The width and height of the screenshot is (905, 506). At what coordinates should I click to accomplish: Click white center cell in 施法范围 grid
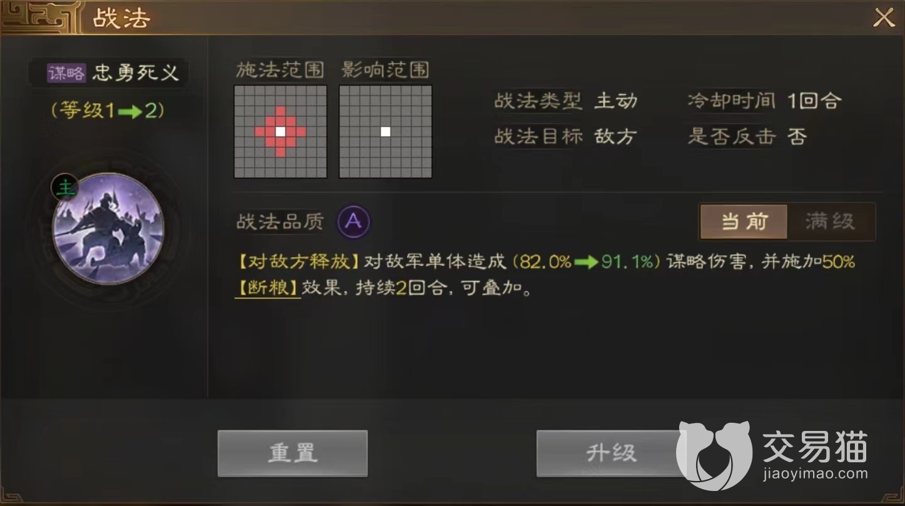[x=281, y=132]
